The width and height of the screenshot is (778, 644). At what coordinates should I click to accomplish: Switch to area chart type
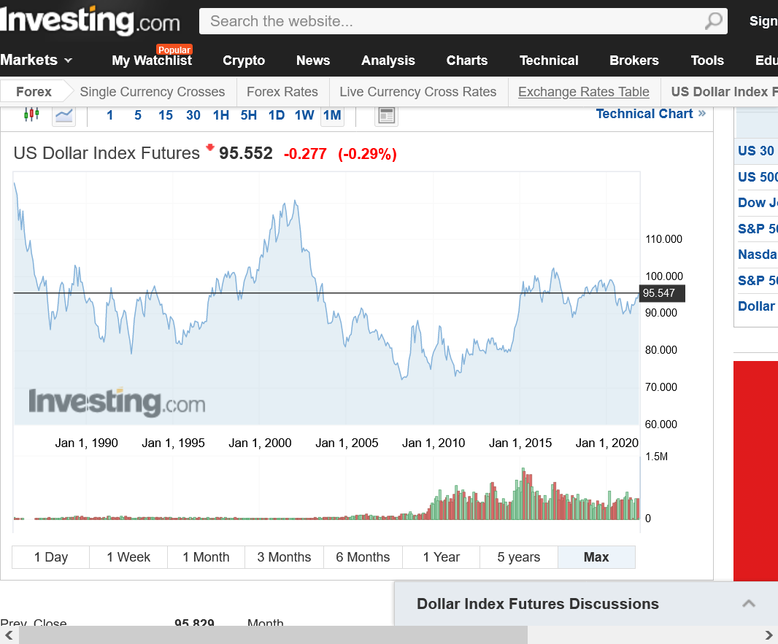[x=64, y=116]
